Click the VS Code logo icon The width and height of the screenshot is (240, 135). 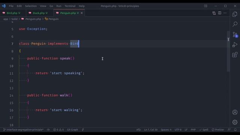coord(4,6)
